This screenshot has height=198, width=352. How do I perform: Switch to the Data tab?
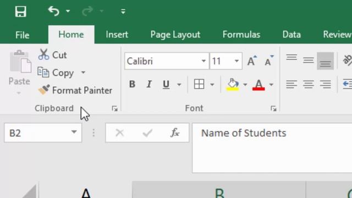291,35
